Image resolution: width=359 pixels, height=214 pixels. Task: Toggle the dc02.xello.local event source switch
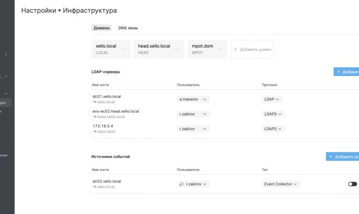[352, 184]
